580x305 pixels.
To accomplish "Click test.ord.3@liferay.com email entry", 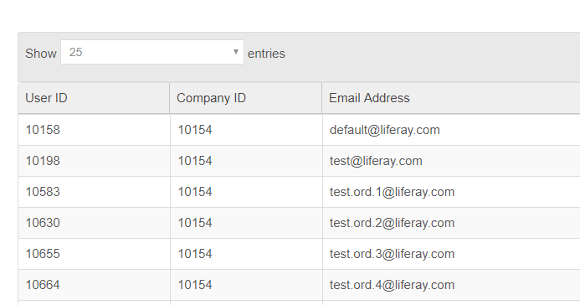I will 392,254.
